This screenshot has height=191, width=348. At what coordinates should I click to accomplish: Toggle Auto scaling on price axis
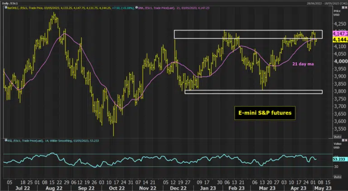point(338,137)
